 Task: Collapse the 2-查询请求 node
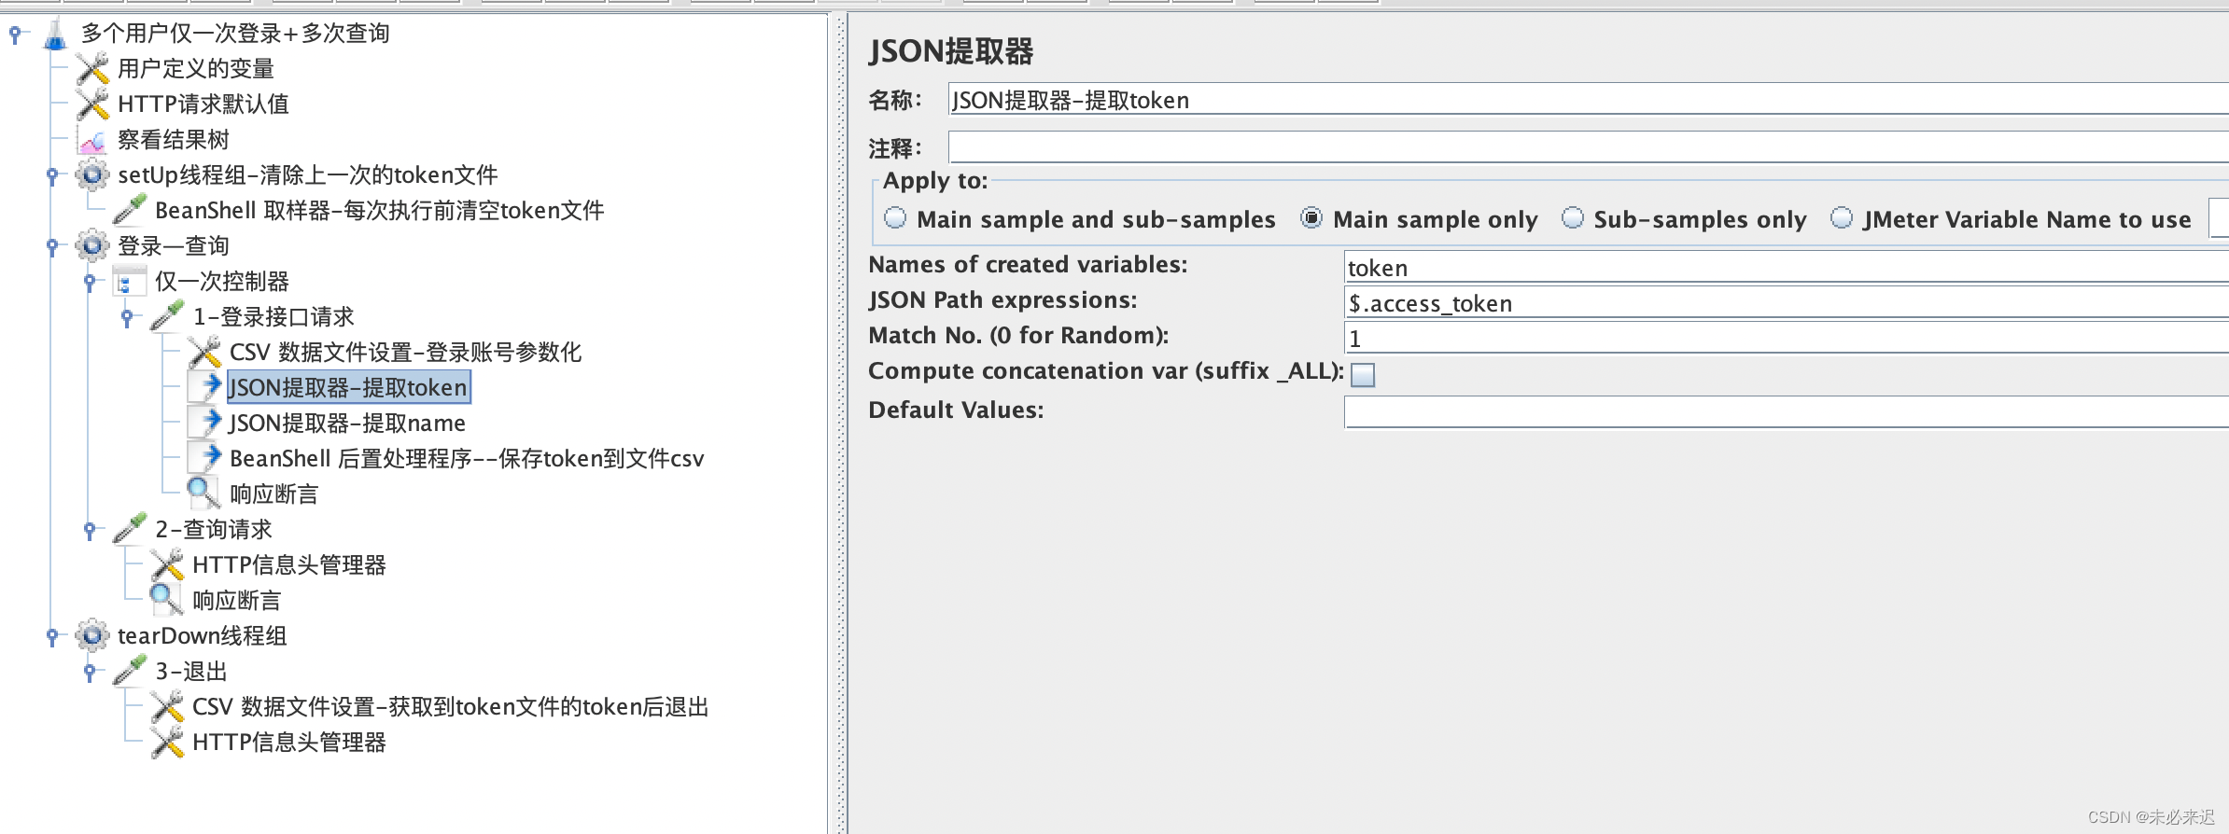(90, 530)
